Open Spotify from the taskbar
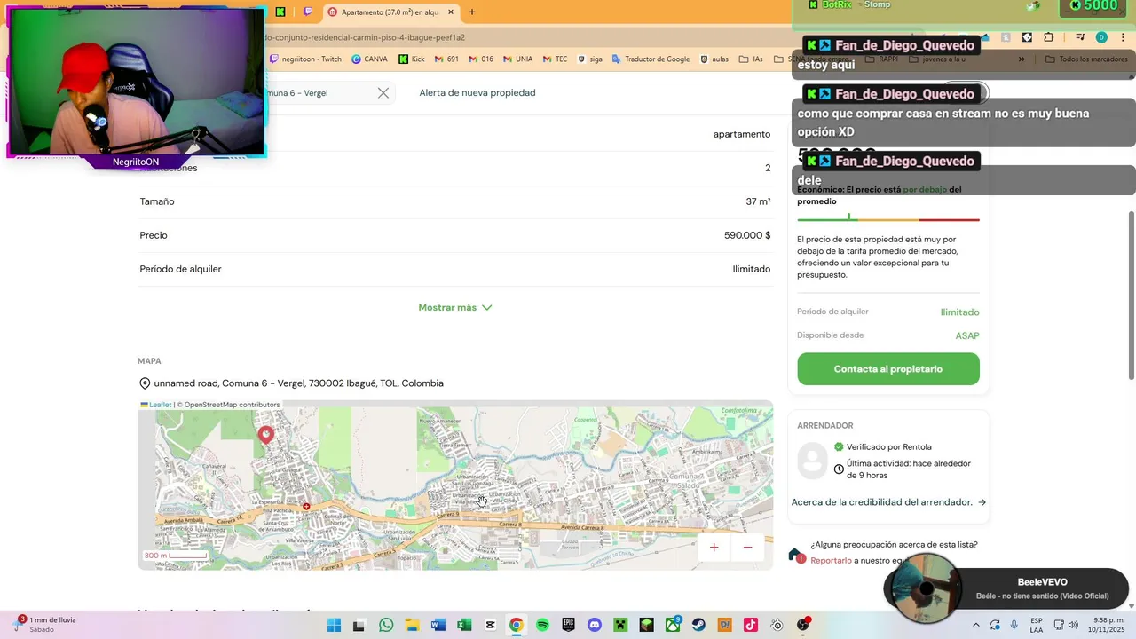The height and width of the screenshot is (639, 1136). [542, 625]
